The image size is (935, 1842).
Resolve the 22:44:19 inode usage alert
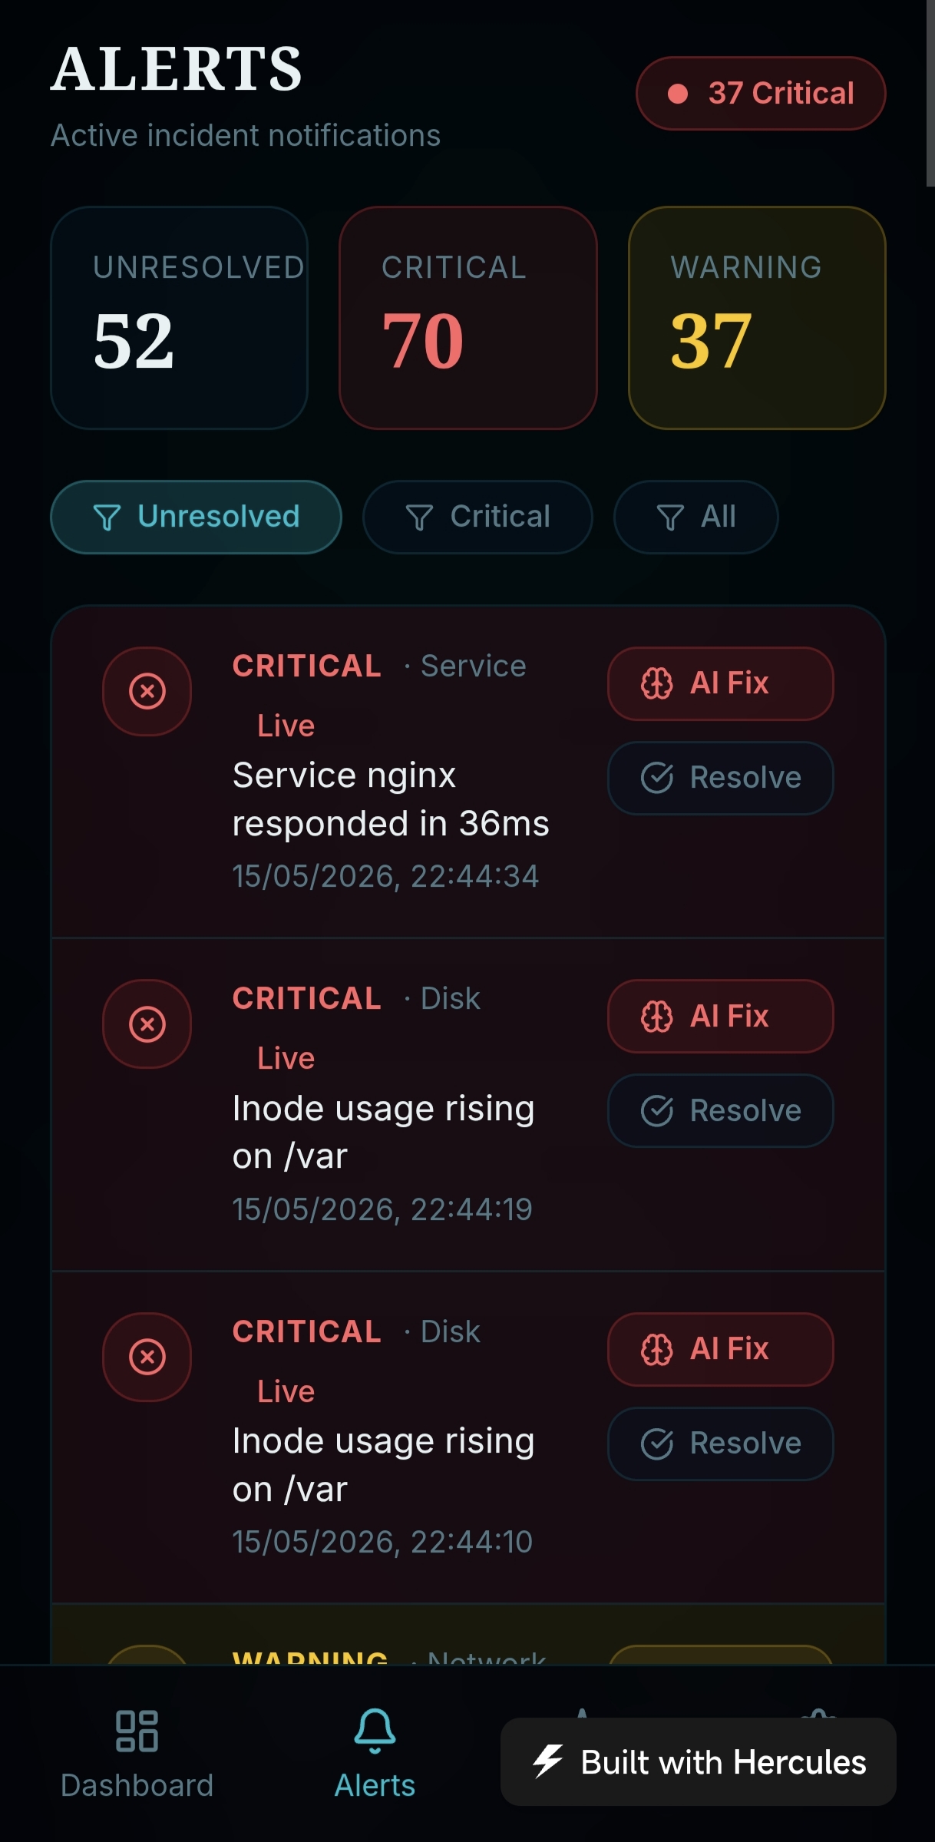721,1110
